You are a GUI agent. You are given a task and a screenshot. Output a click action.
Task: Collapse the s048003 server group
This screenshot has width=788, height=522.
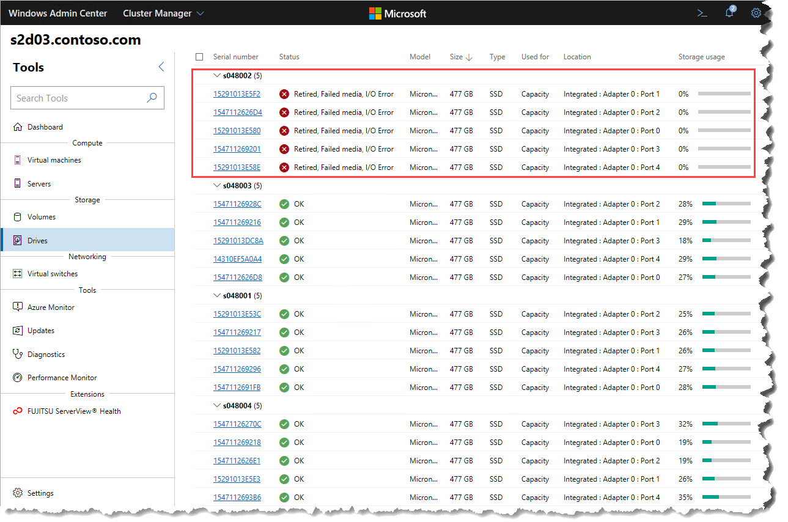click(216, 185)
